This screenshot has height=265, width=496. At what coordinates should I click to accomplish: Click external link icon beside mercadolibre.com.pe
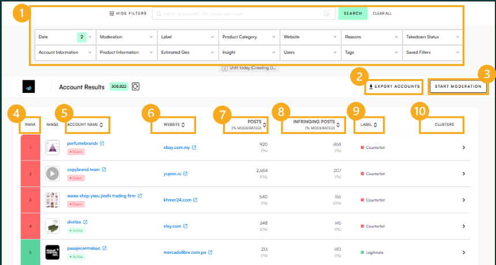[x=210, y=252]
